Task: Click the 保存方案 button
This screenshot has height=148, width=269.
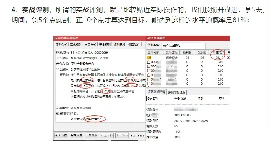Action: (x=76, y=135)
